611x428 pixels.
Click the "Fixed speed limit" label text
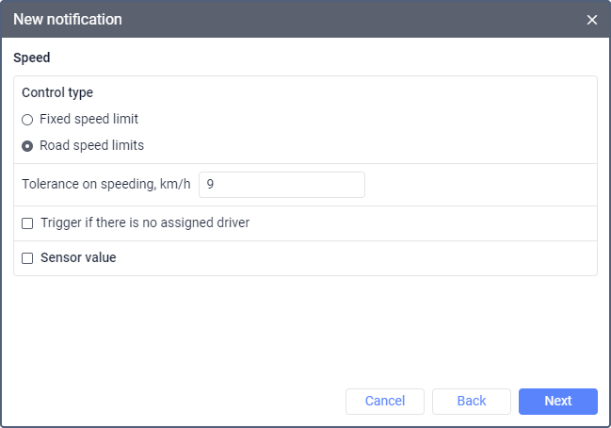point(89,120)
